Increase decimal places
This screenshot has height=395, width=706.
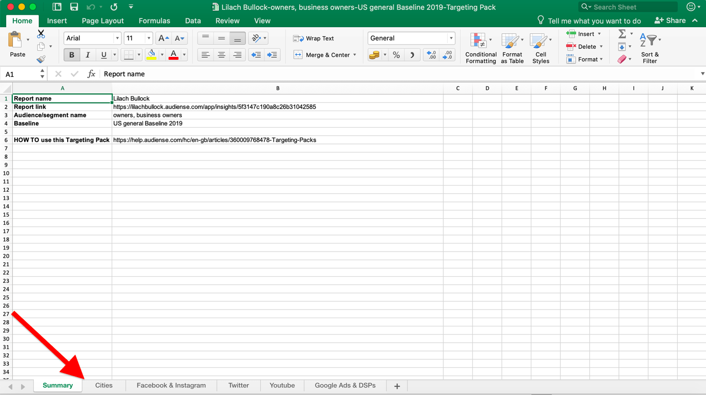click(431, 55)
